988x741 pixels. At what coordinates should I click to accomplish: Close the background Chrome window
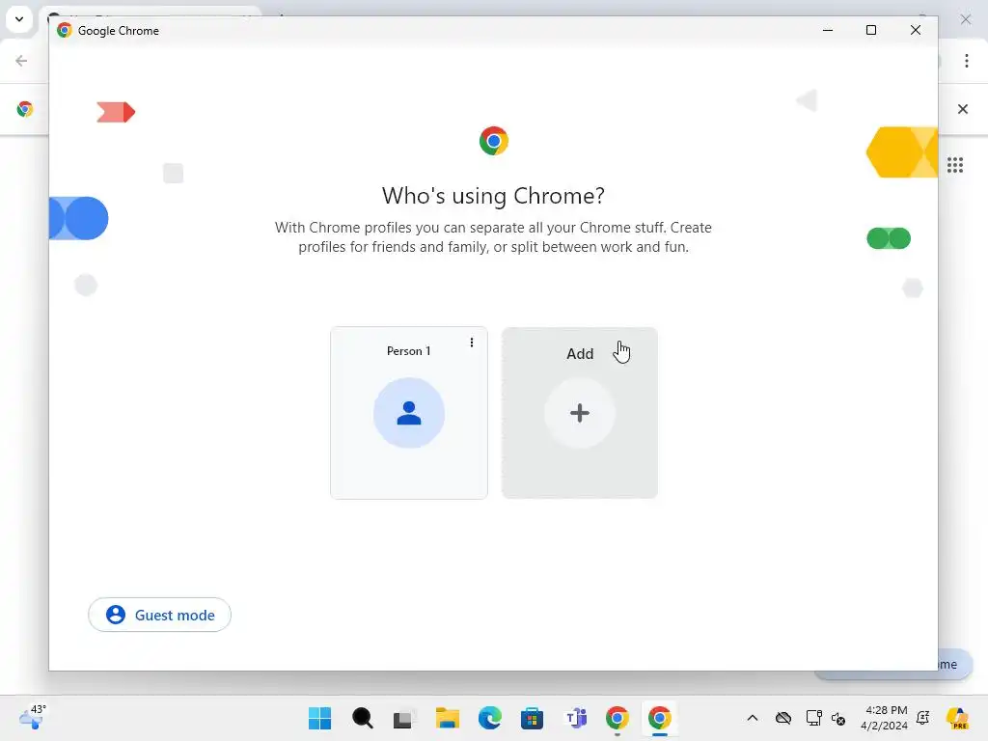click(x=965, y=19)
